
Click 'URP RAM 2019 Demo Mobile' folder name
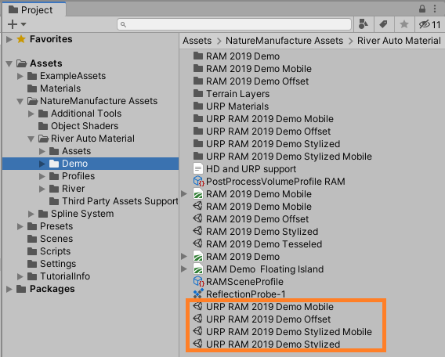point(270,119)
